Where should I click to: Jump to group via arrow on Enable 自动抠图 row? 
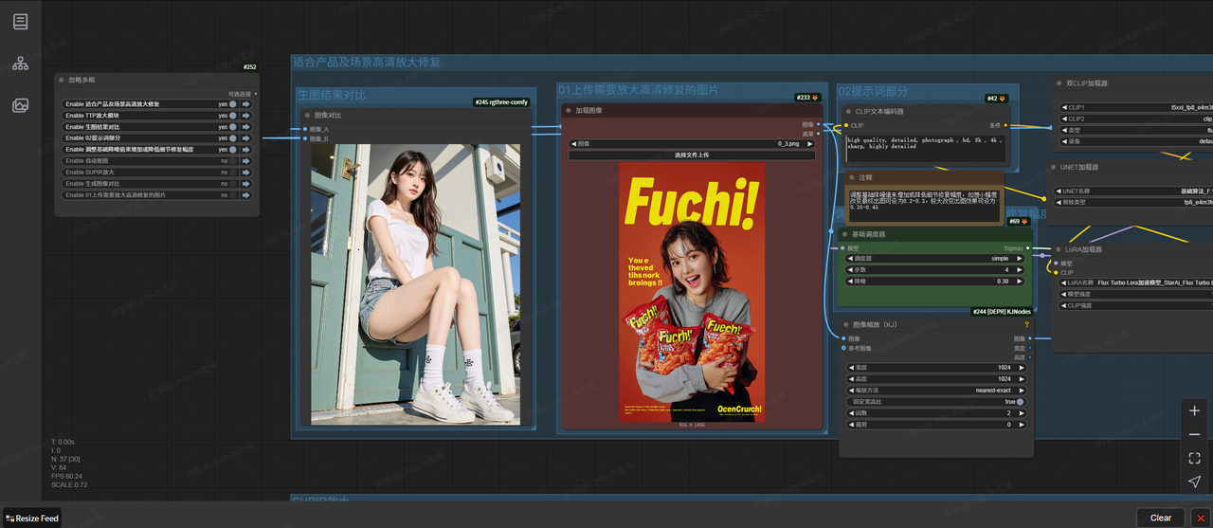pos(245,161)
